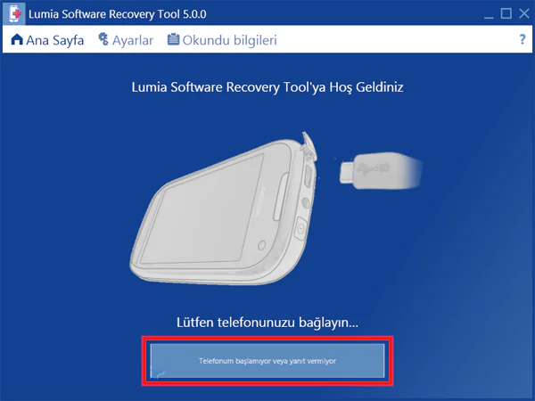Click the screen of the illustrated phone
The height and width of the screenshot is (401, 535).
202,209
